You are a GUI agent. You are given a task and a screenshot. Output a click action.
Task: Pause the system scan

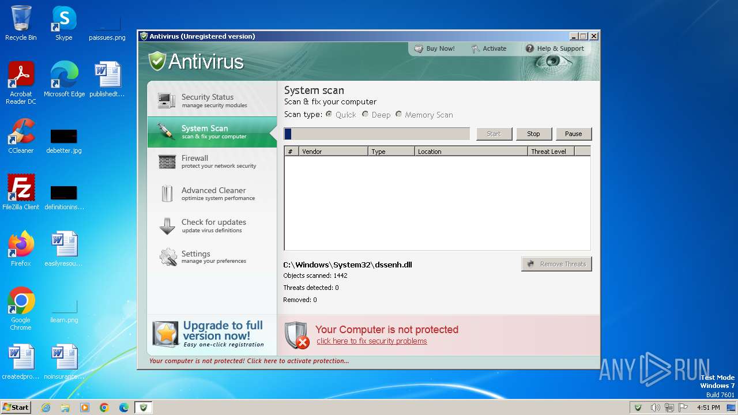[x=573, y=134]
